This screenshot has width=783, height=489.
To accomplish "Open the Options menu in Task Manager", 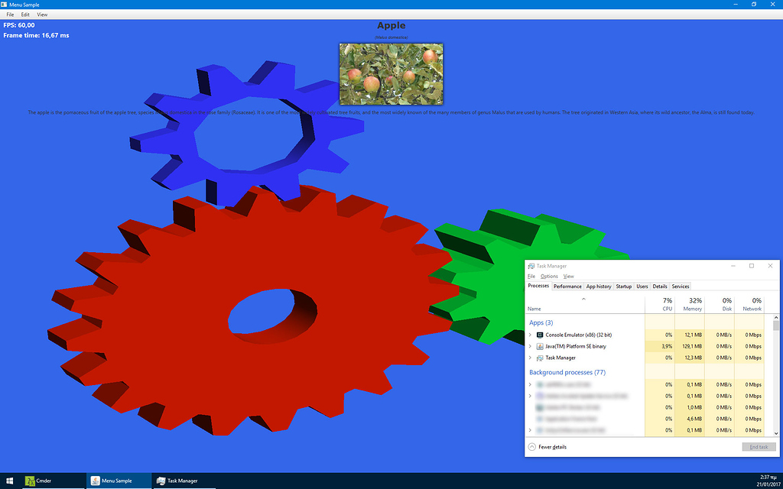I will coord(548,276).
